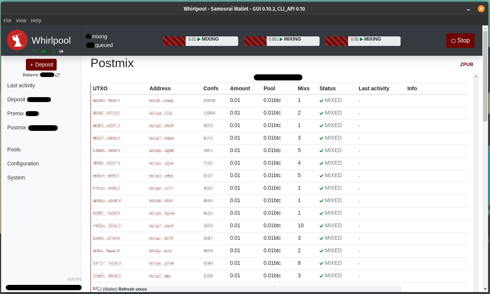Click the Postmix page heading
Screen dimensions: 490x294
click(112, 63)
